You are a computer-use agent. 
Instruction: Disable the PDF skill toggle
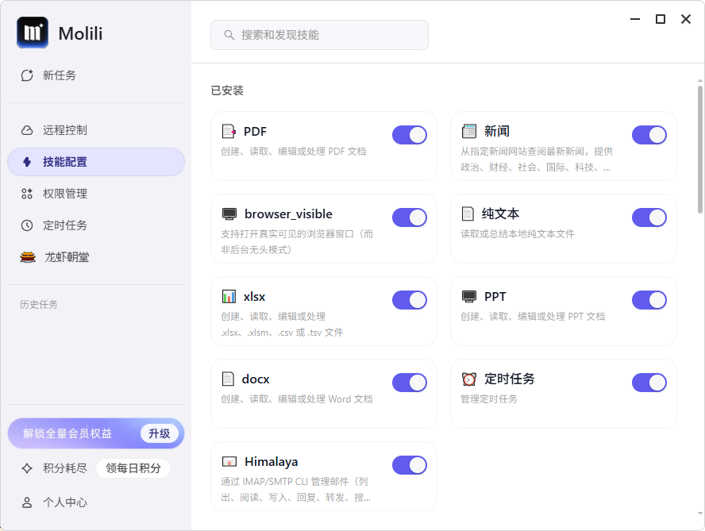409,135
